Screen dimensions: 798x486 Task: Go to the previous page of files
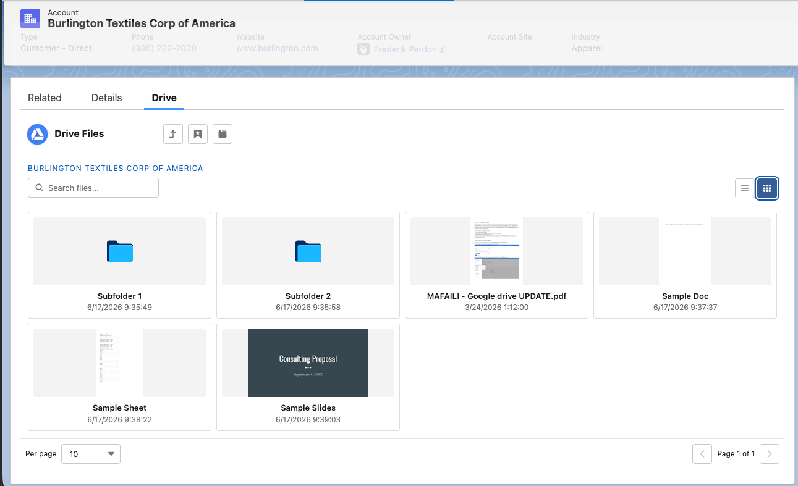pos(702,454)
